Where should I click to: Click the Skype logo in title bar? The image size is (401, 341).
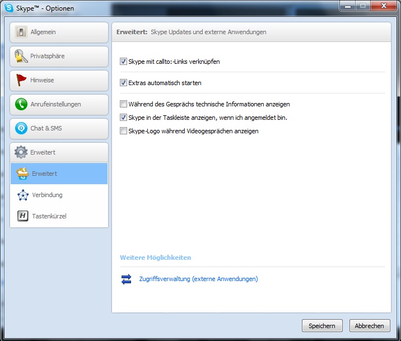tap(9, 8)
